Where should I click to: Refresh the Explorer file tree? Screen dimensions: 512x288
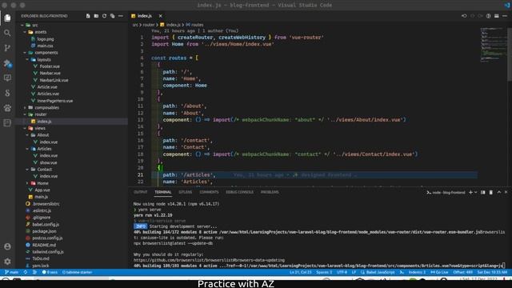[x=104, y=16]
